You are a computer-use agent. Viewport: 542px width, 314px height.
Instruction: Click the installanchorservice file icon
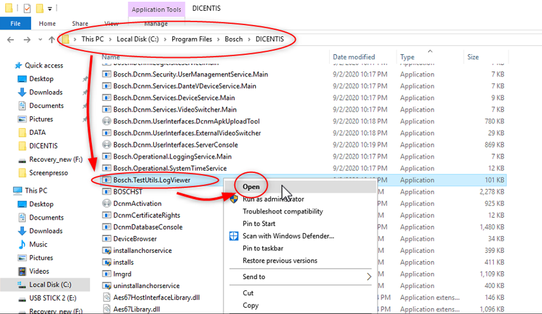(106, 250)
